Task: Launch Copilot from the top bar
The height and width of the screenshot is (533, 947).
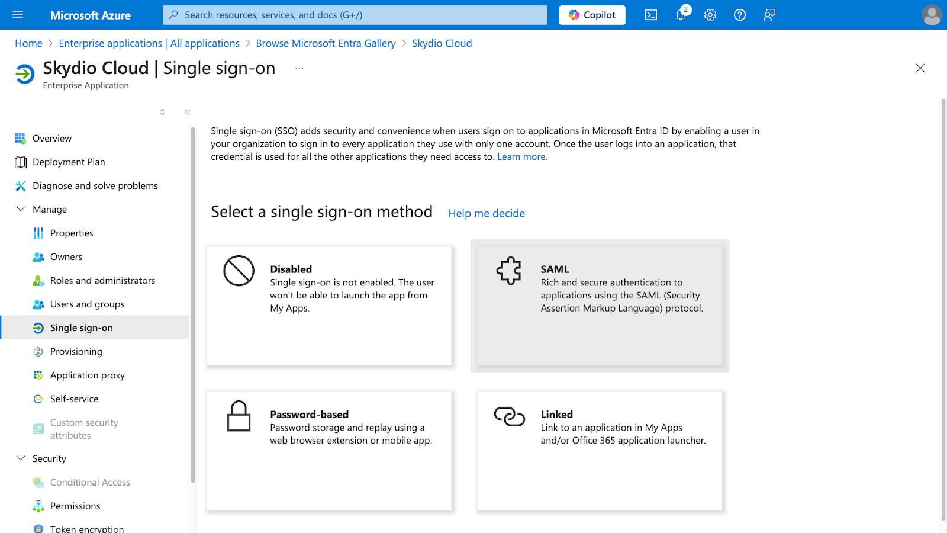Action: [x=592, y=15]
